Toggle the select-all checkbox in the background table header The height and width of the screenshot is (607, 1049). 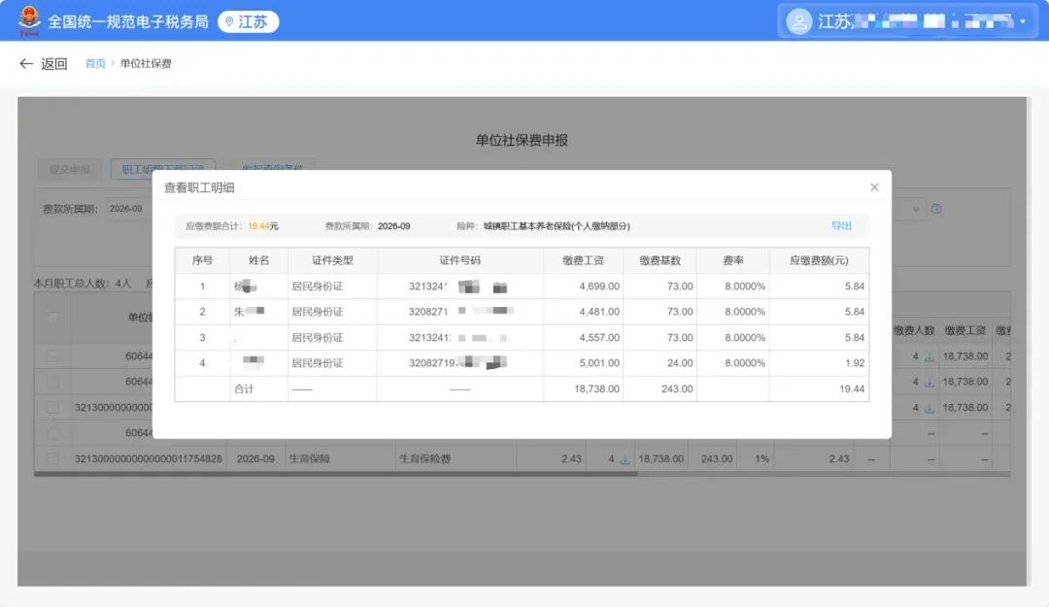(52, 318)
